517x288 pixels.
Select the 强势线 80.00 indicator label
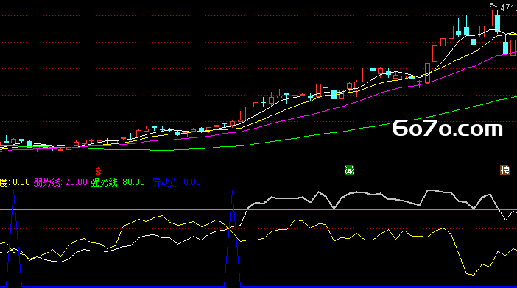[118, 182]
